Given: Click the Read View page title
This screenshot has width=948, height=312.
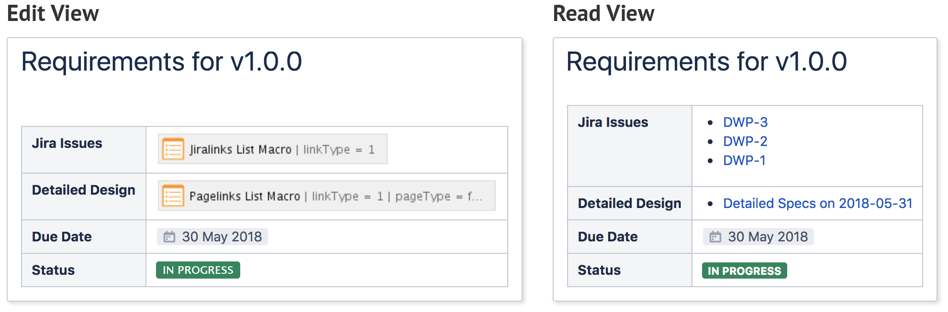Looking at the screenshot, I should (706, 62).
